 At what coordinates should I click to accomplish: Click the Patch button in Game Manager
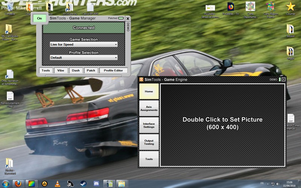point(91,70)
